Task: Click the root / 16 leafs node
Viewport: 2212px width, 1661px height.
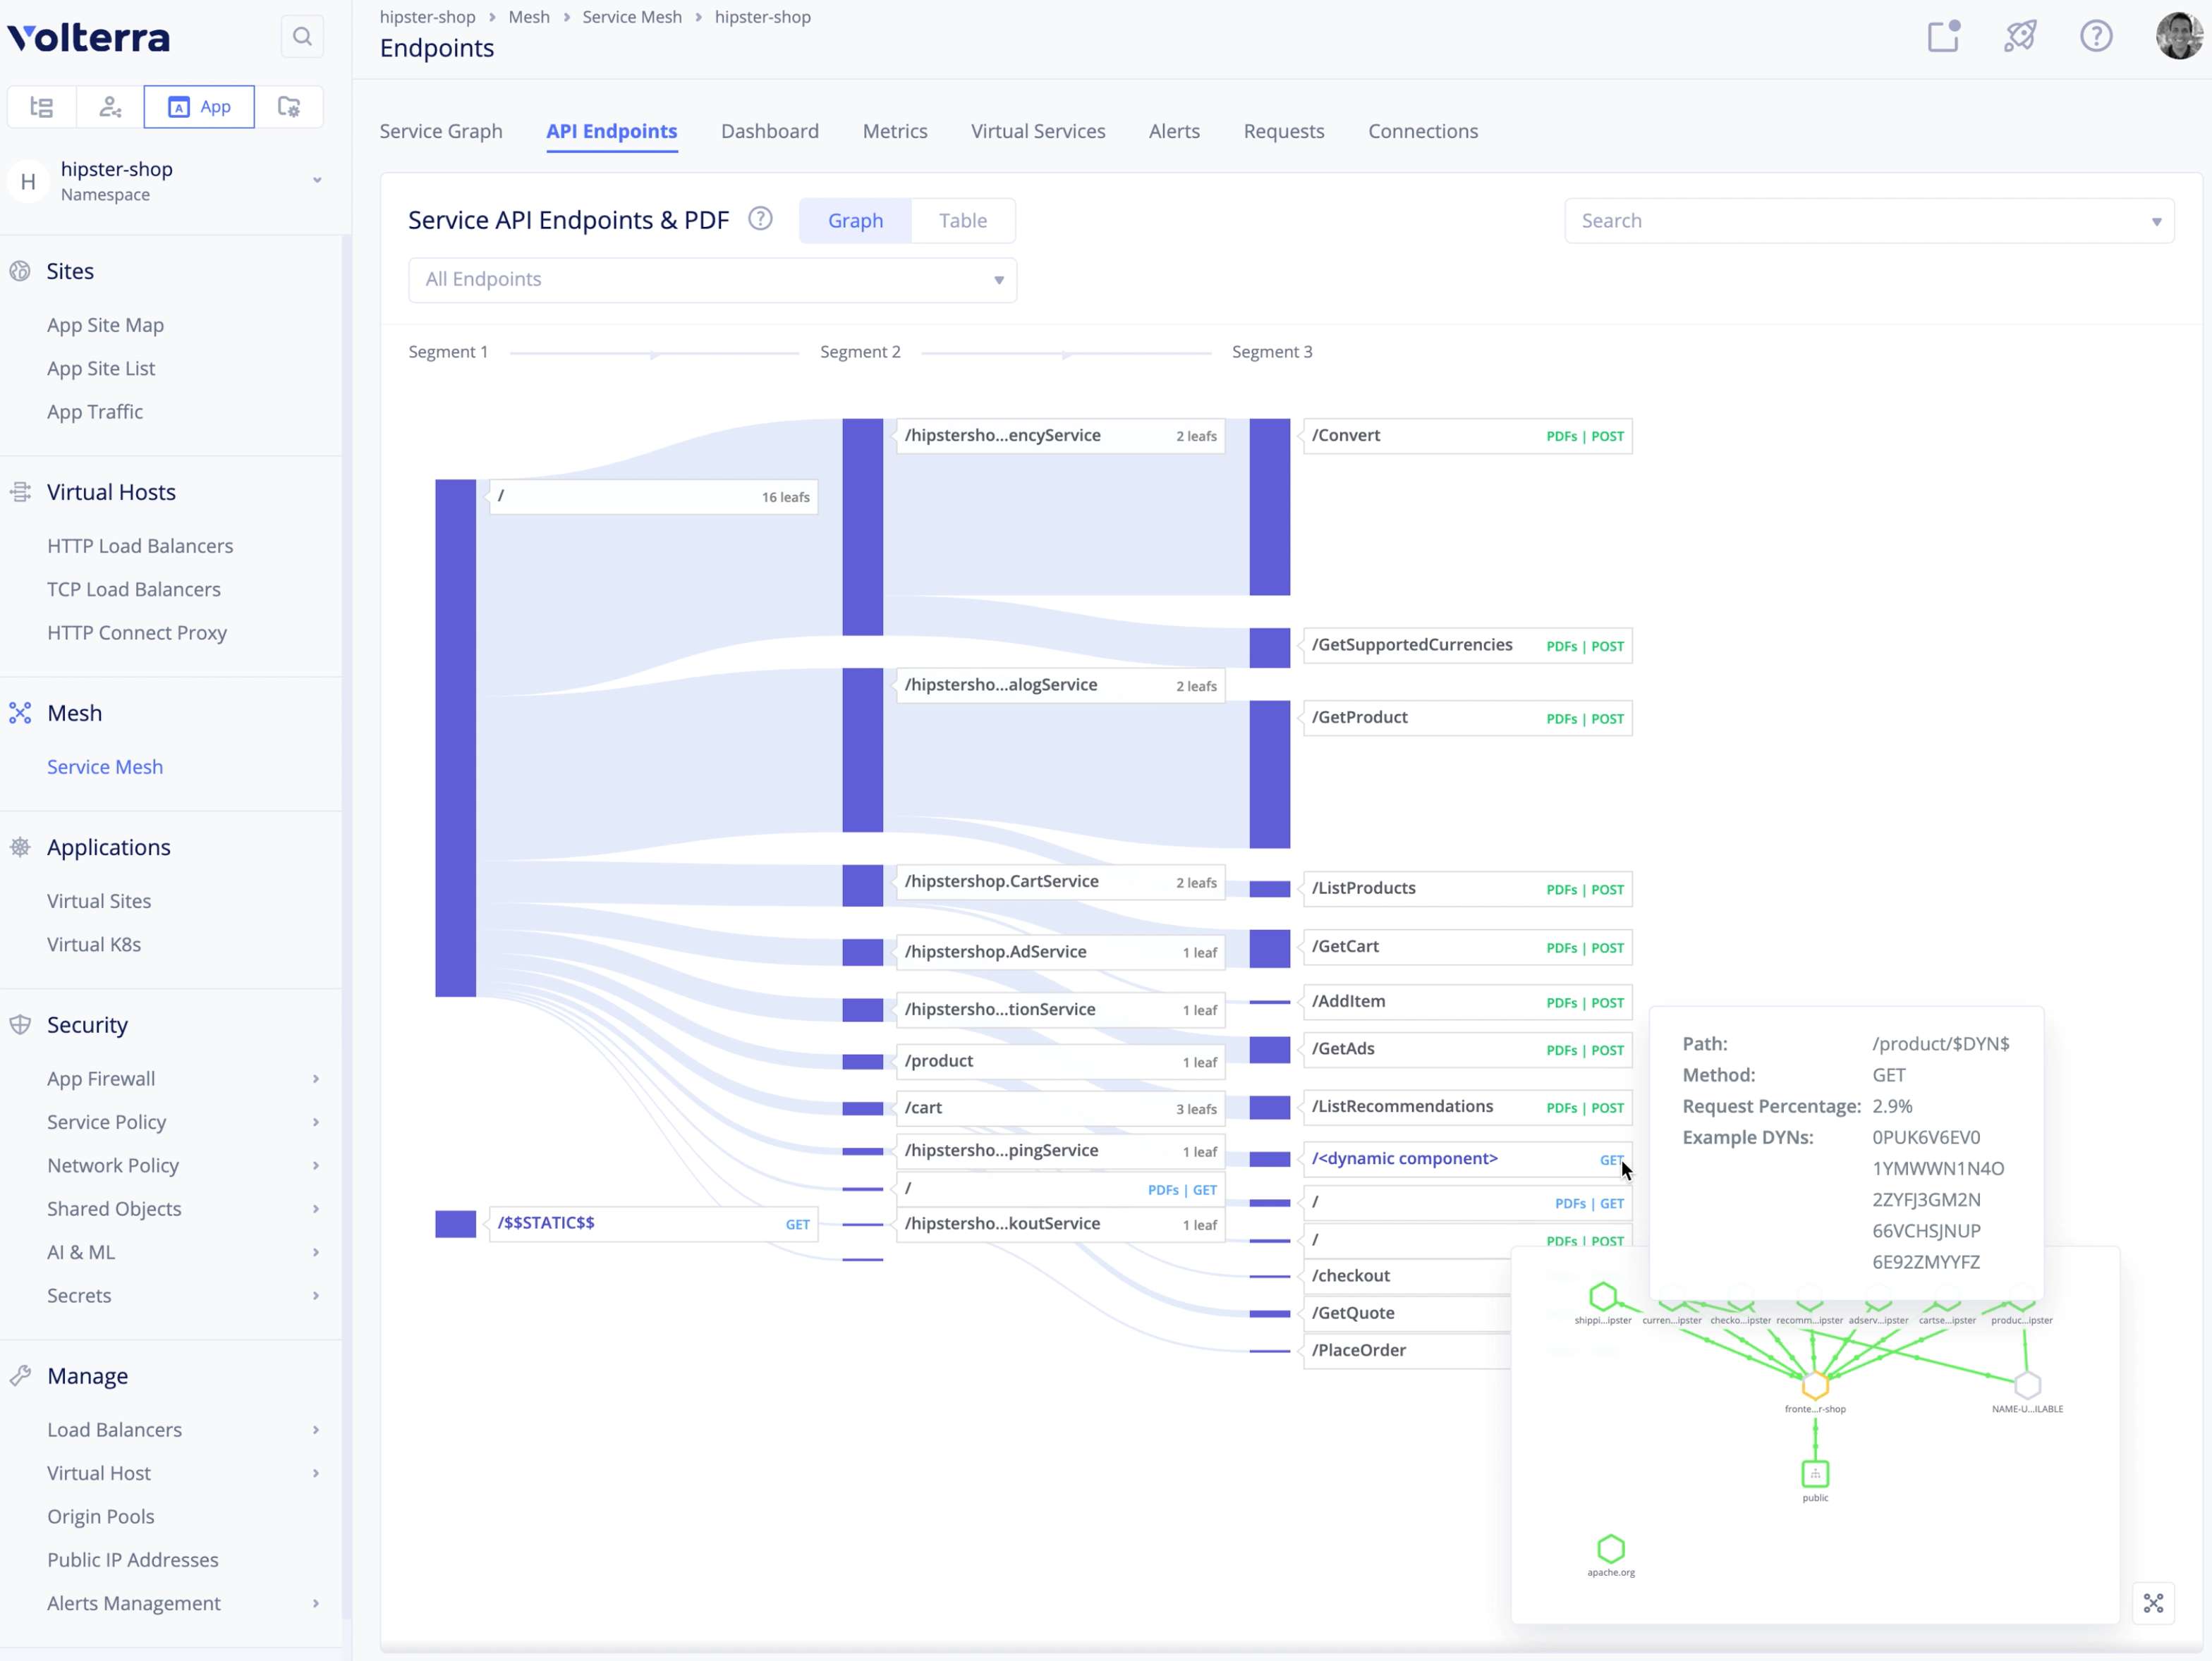Action: pos(653,497)
